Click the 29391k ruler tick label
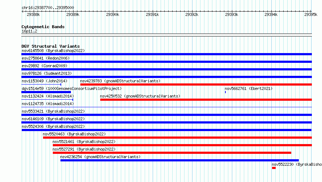This screenshot has width=322, height=182. point(152,14)
